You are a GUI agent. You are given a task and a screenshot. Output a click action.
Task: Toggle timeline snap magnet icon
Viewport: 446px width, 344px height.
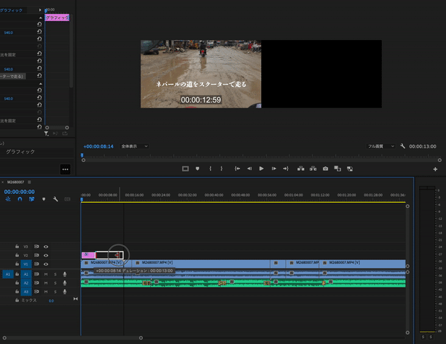pyautogui.click(x=19, y=199)
